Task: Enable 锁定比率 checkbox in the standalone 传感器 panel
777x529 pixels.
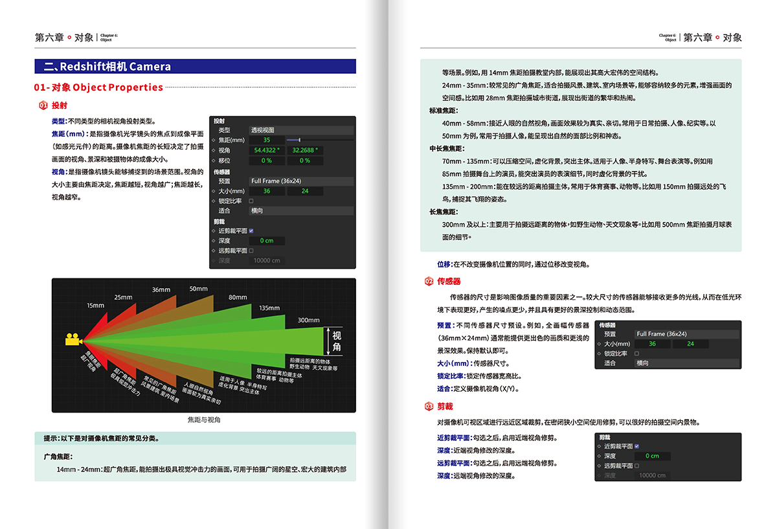Action: (636, 354)
